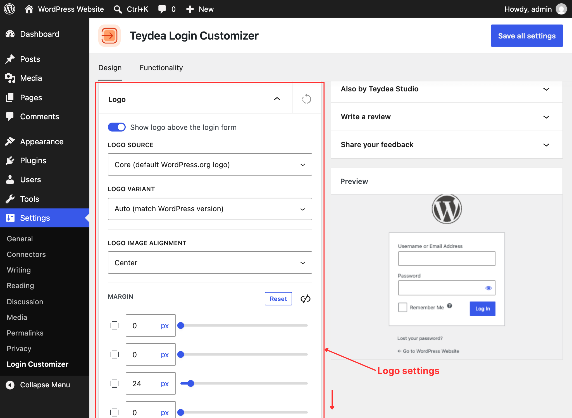This screenshot has width=572, height=418.
Task: Click the Tools wrench icon
Action: click(x=10, y=199)
